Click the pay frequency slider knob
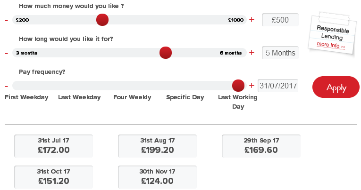The width and height of the screenshot is (361, 190). click(x=238, y=86)
